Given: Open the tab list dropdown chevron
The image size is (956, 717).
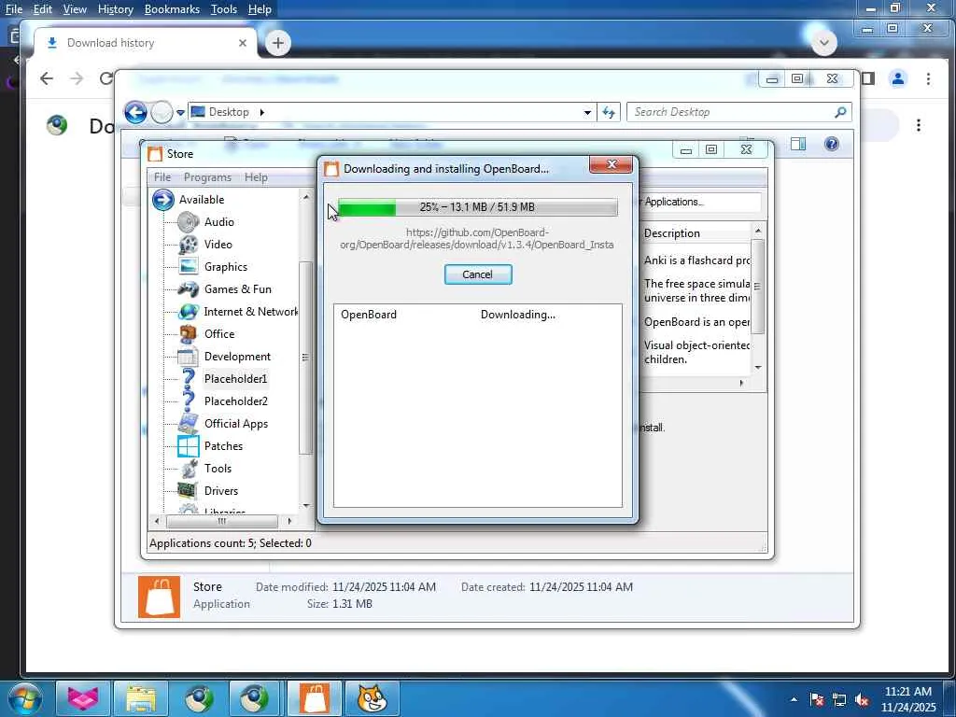Looking at the screenshot, I should (824, 43).
